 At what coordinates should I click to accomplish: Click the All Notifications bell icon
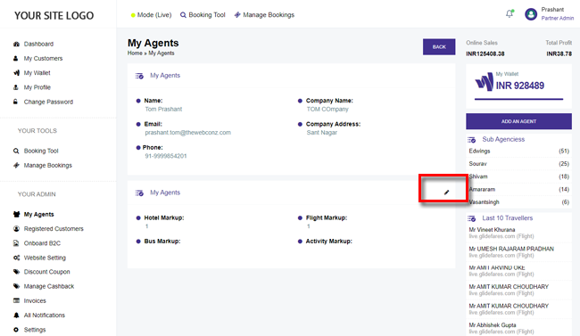click(16, 315)
